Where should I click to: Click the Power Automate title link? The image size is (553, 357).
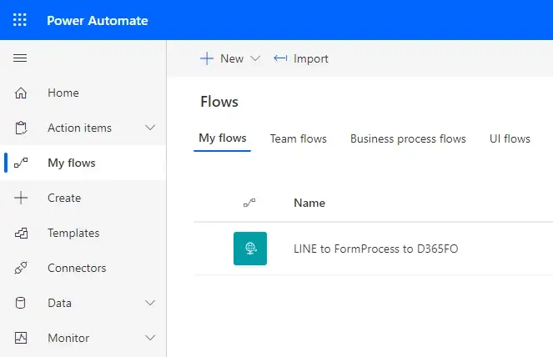click(98, 21)
